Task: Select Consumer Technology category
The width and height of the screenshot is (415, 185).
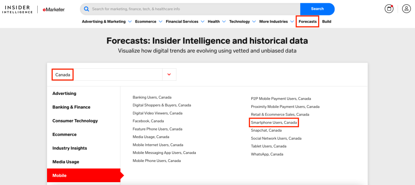Action: [x=83, y=121]
